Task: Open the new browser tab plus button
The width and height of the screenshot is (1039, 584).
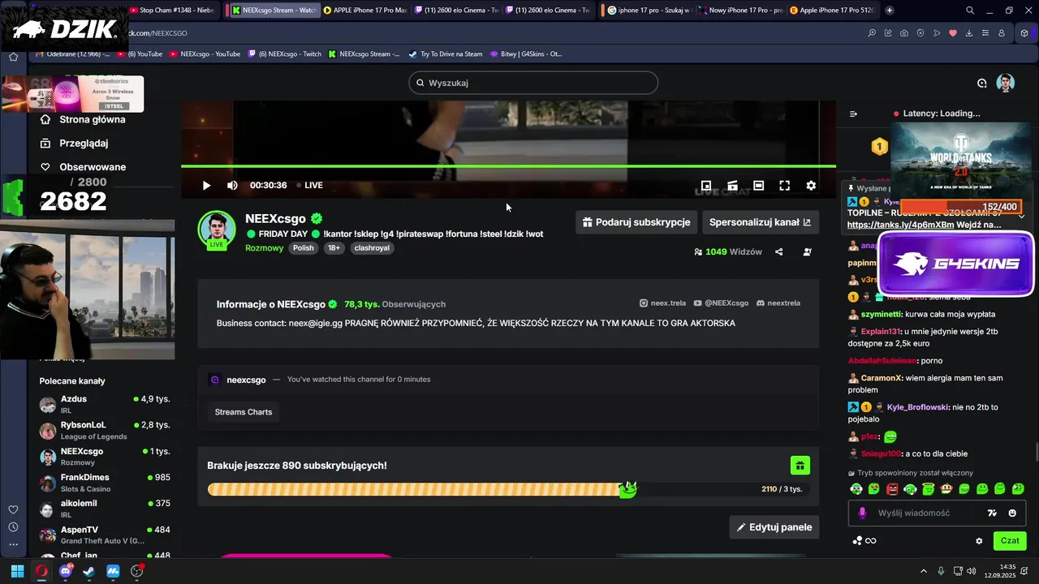Action: 890,11
